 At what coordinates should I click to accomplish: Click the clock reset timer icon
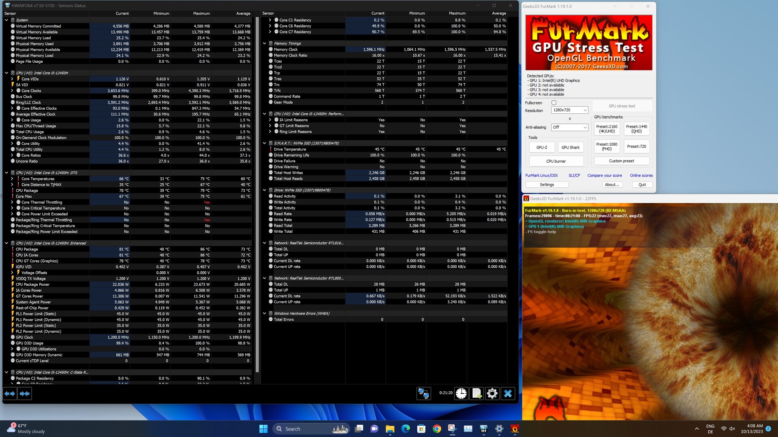point(461,393)
